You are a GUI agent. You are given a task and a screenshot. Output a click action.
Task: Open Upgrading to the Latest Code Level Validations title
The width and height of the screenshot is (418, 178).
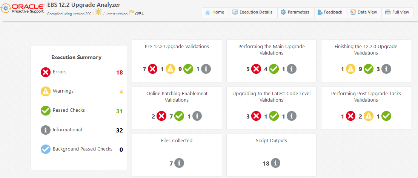272,97
